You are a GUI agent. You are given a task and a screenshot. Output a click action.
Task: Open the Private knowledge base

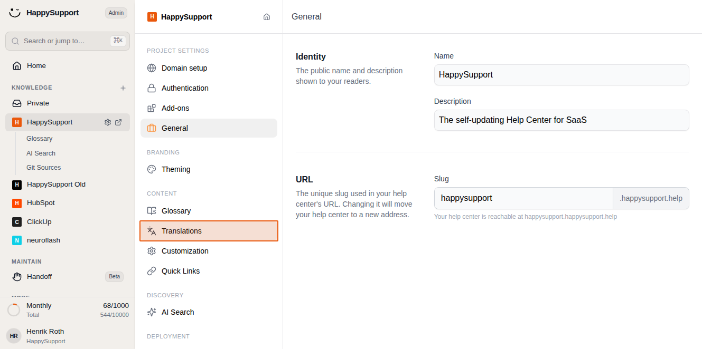68,103
